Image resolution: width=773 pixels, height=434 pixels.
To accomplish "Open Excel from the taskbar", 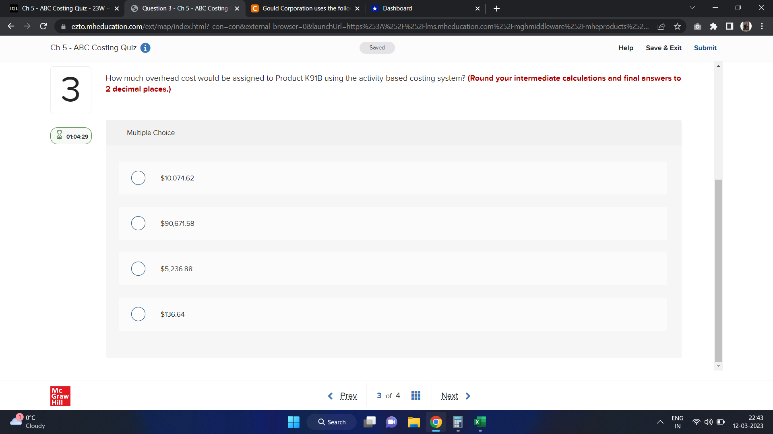I will click(479, 422).
